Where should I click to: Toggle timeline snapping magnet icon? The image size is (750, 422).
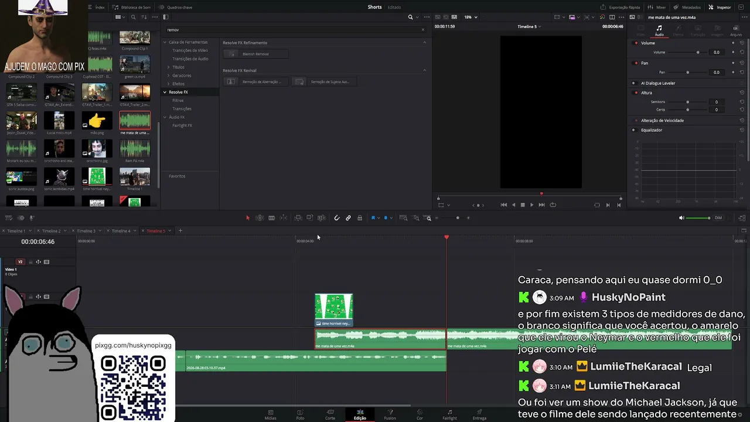coord(337,218)
